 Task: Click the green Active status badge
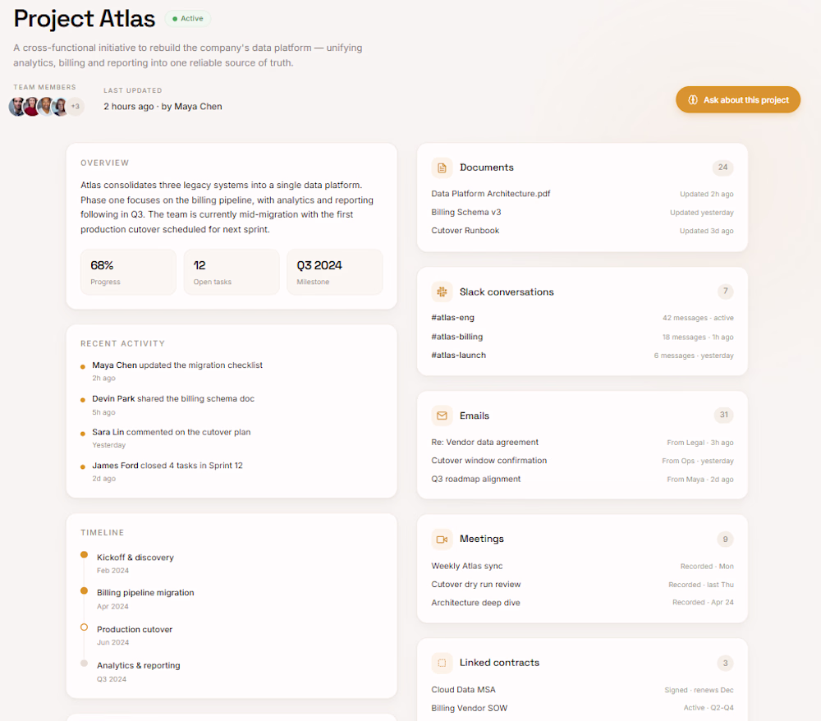[188, 18]
